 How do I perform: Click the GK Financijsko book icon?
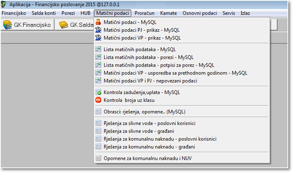click(7, 25)
